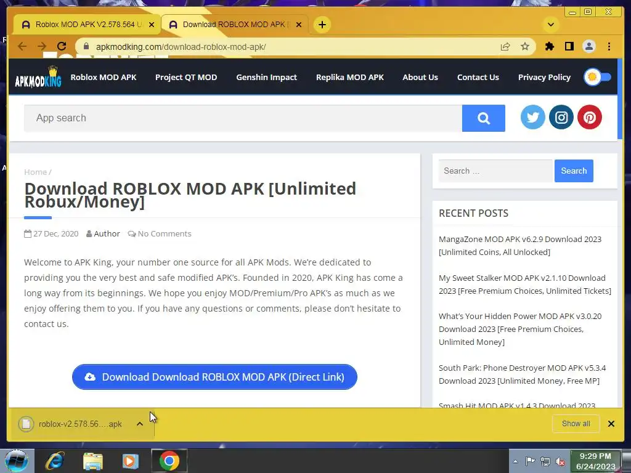
Task: Launch Internet Explorer from taskbar
Action: coord(55,461)
